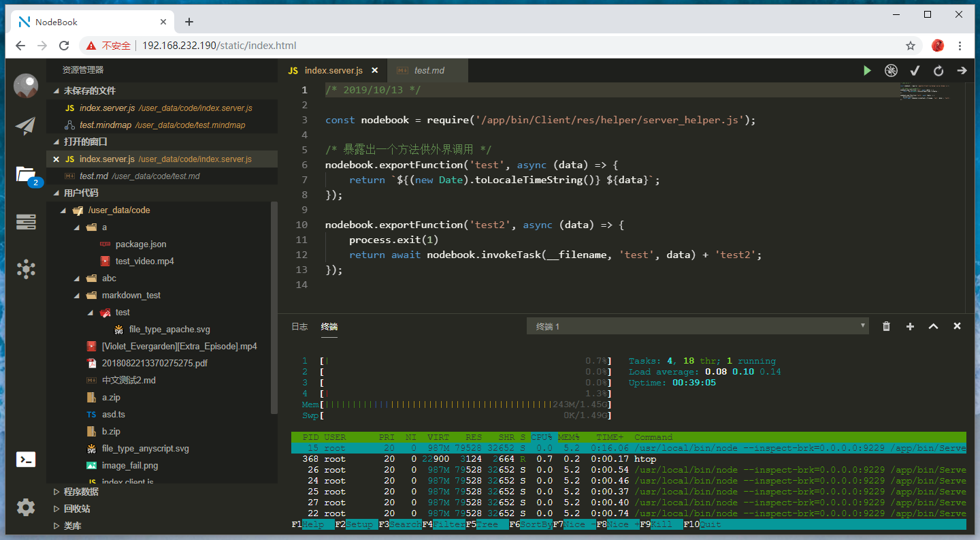The height and width of the screenshot is (540, 980).
Task: Open test_video.mp4 file
Action: [x=144, y=261]
